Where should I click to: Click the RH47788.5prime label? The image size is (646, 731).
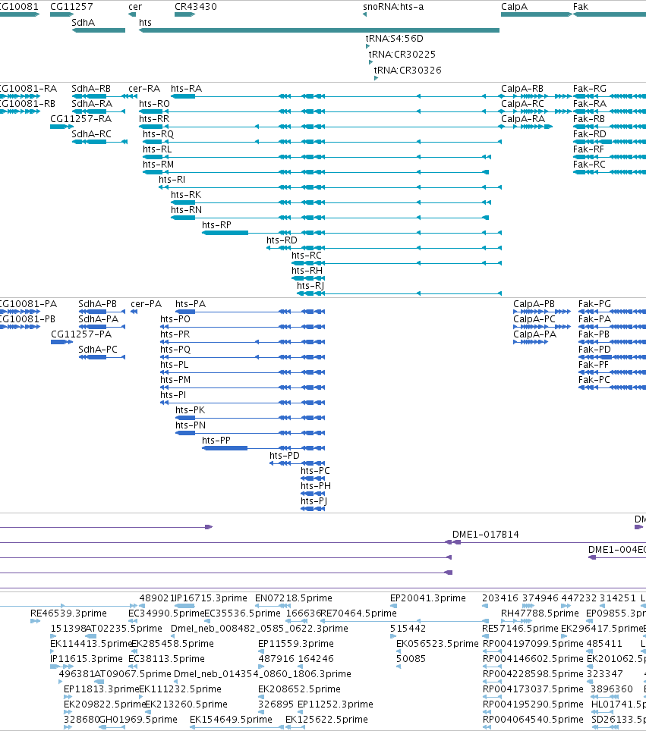540,613
